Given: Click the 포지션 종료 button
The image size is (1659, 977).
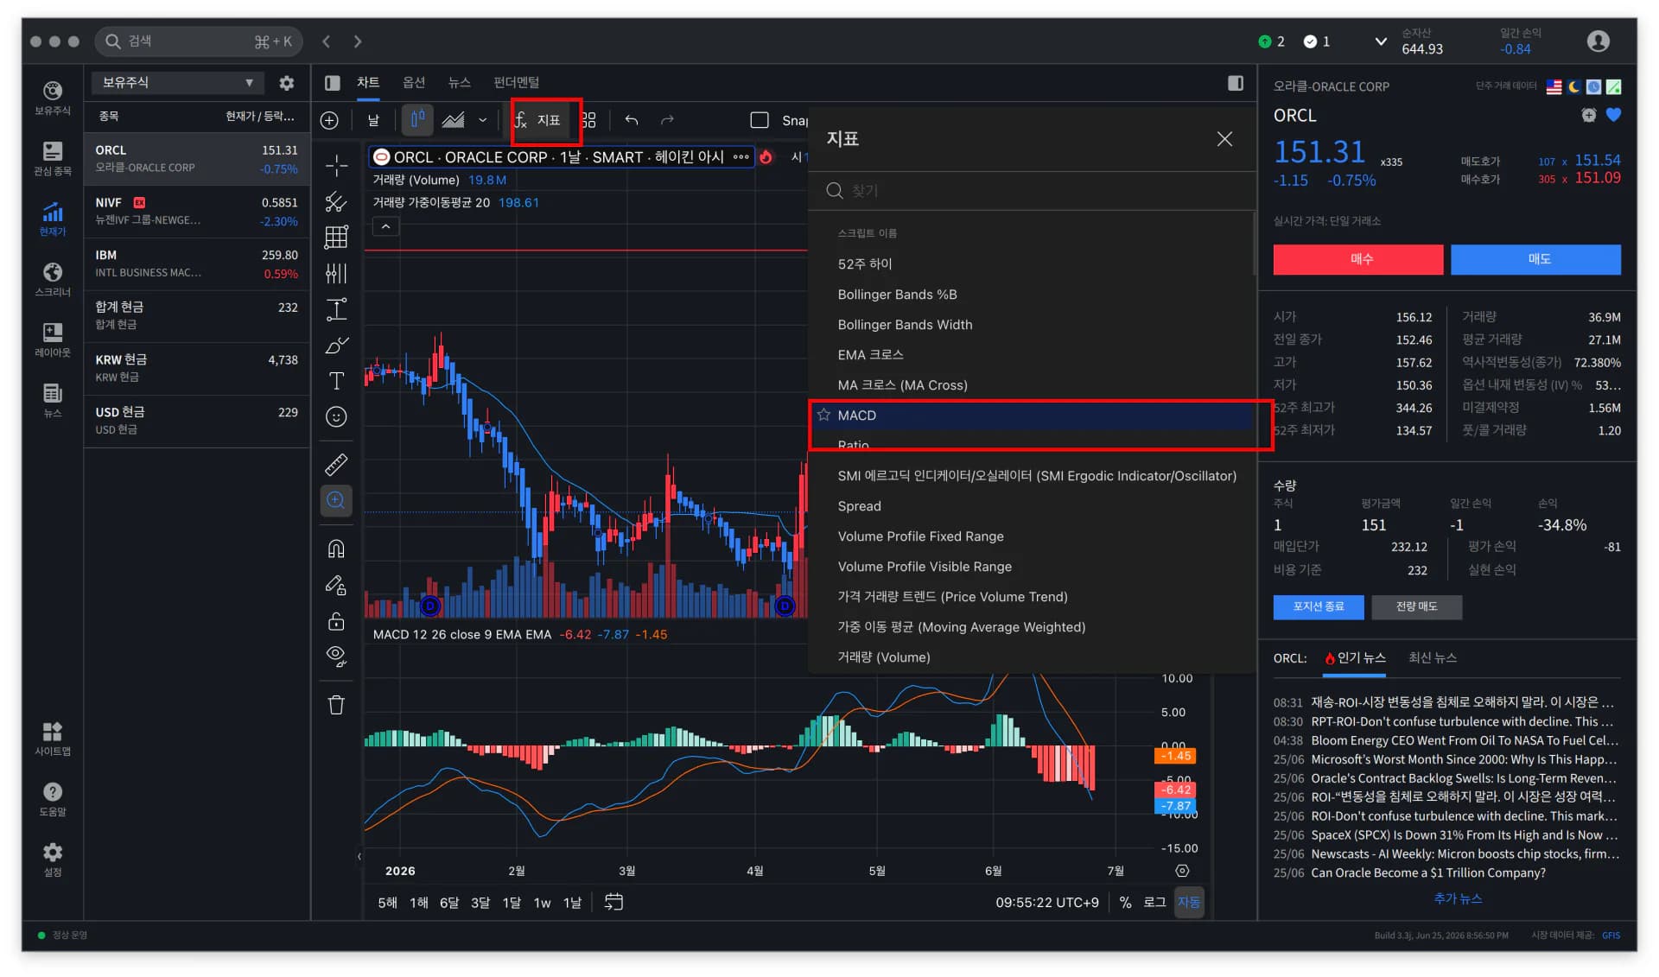Looking at the screenshot, I should point(1319,606).
